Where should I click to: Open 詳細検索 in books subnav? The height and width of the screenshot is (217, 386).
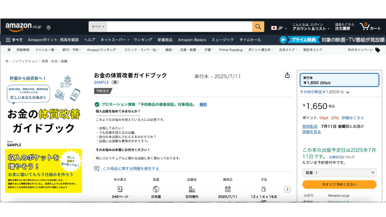[x=23, y=50]
